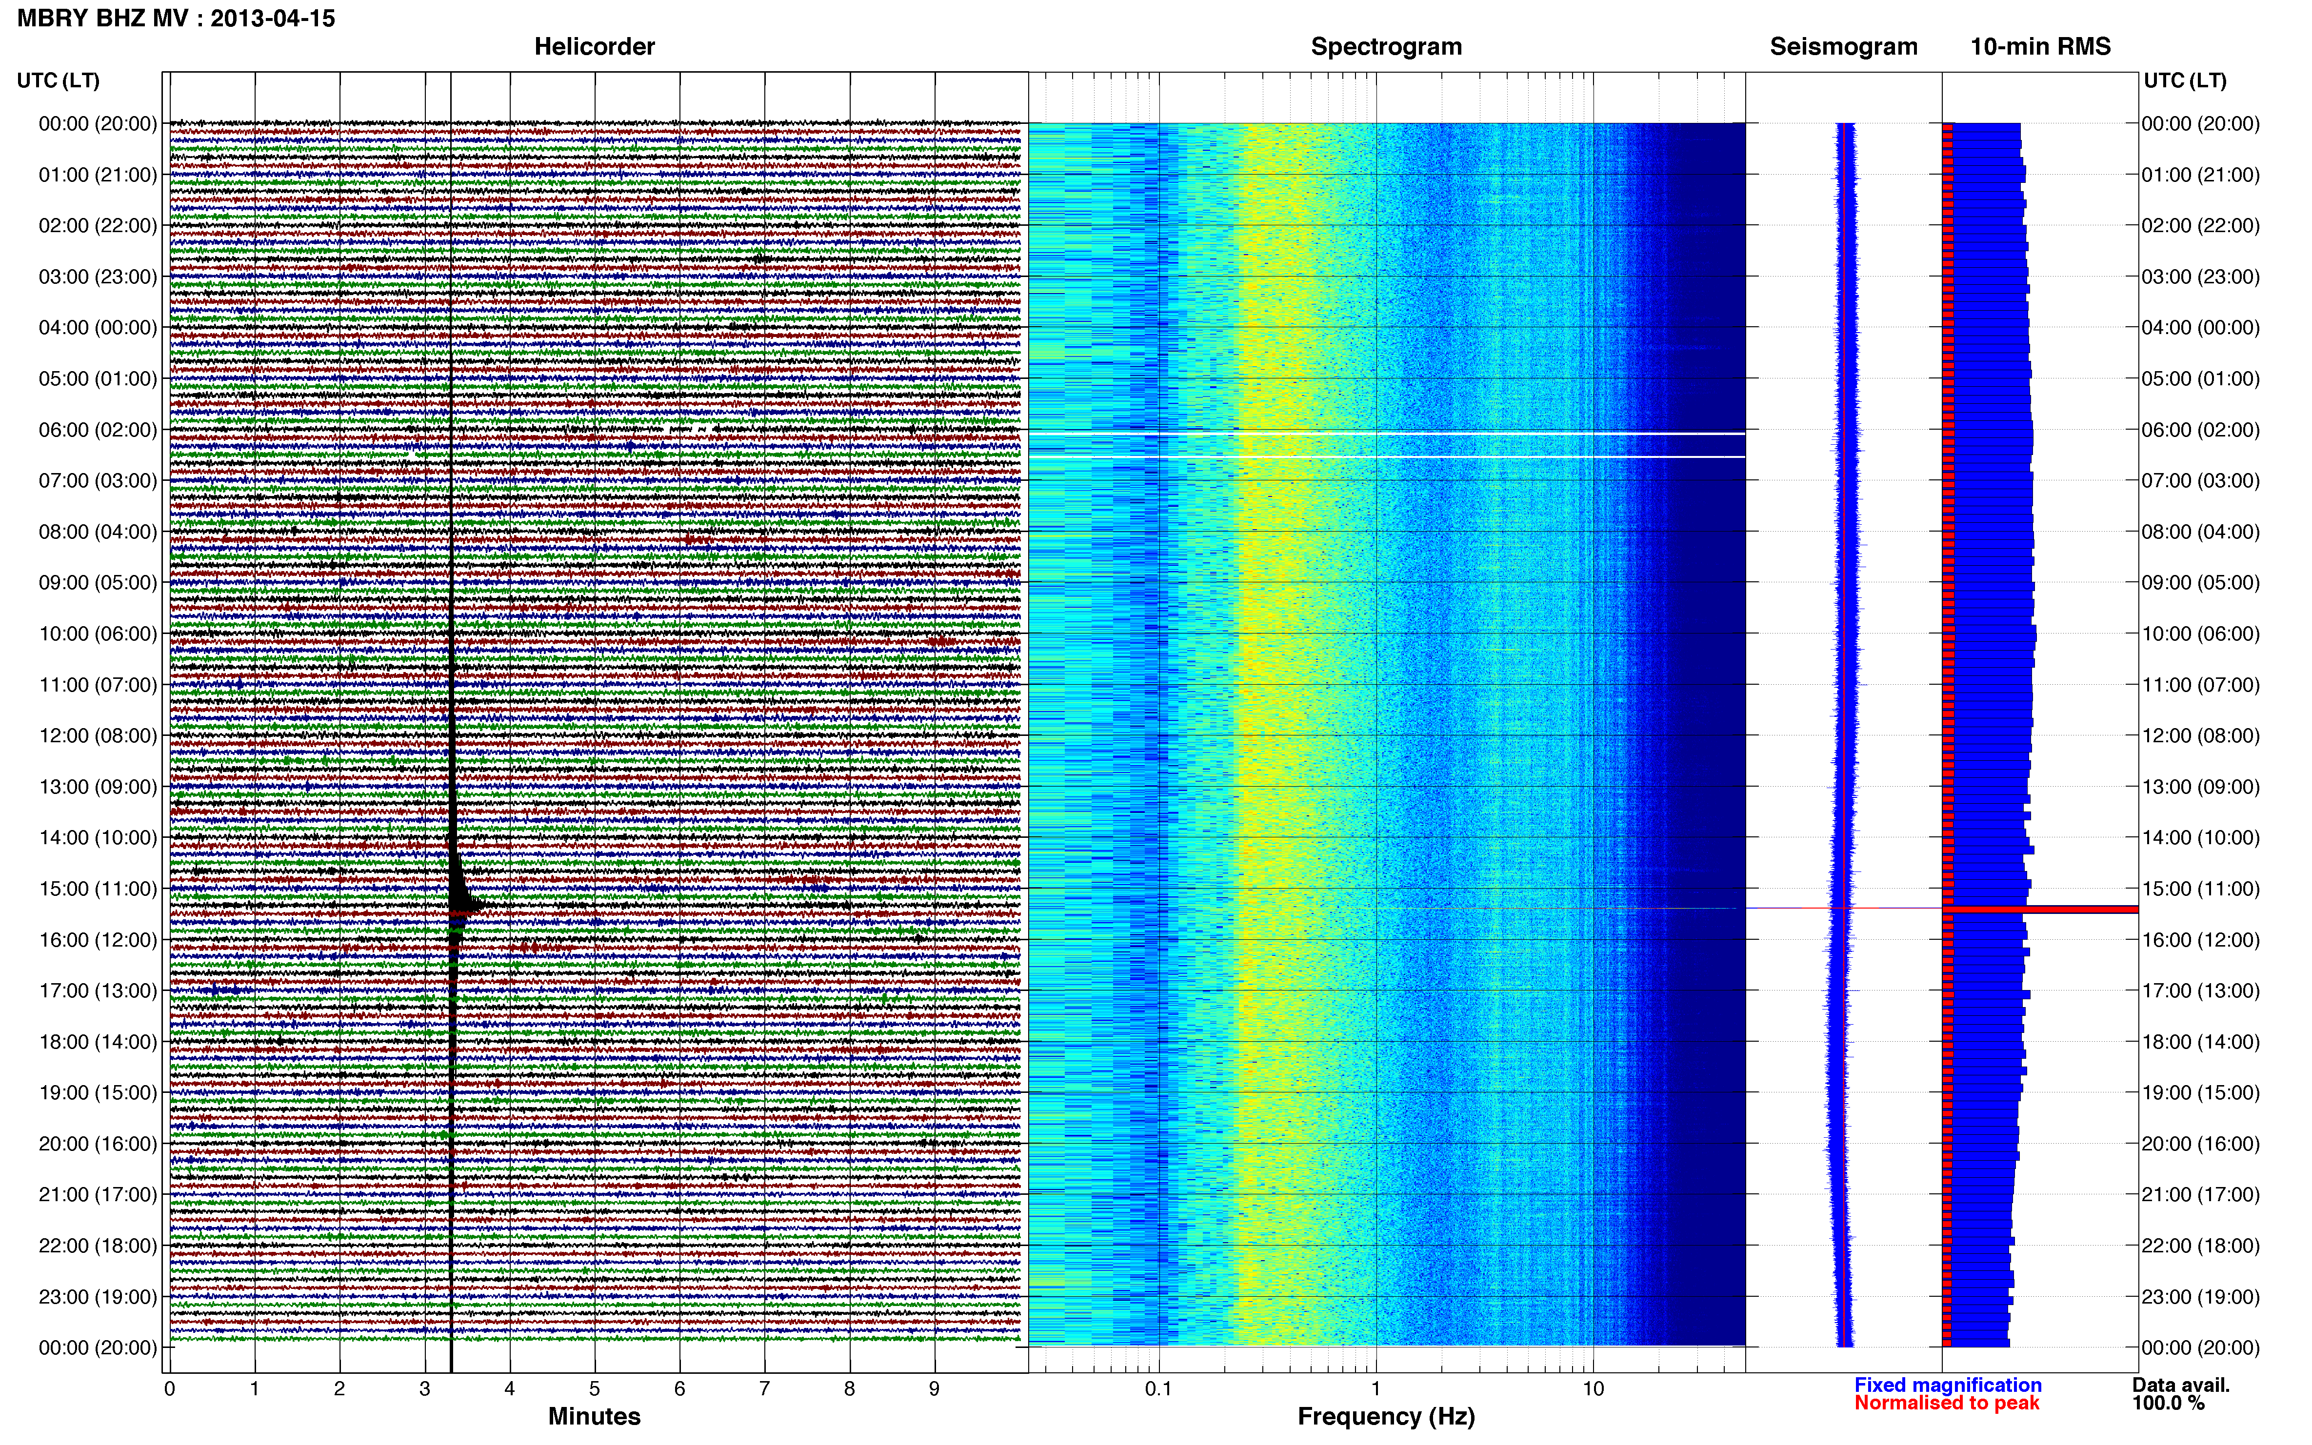Click minute tick label '9' on helicorder axis
The height and width of the screenshot is (1445, 2312).
pos(935,1388)
